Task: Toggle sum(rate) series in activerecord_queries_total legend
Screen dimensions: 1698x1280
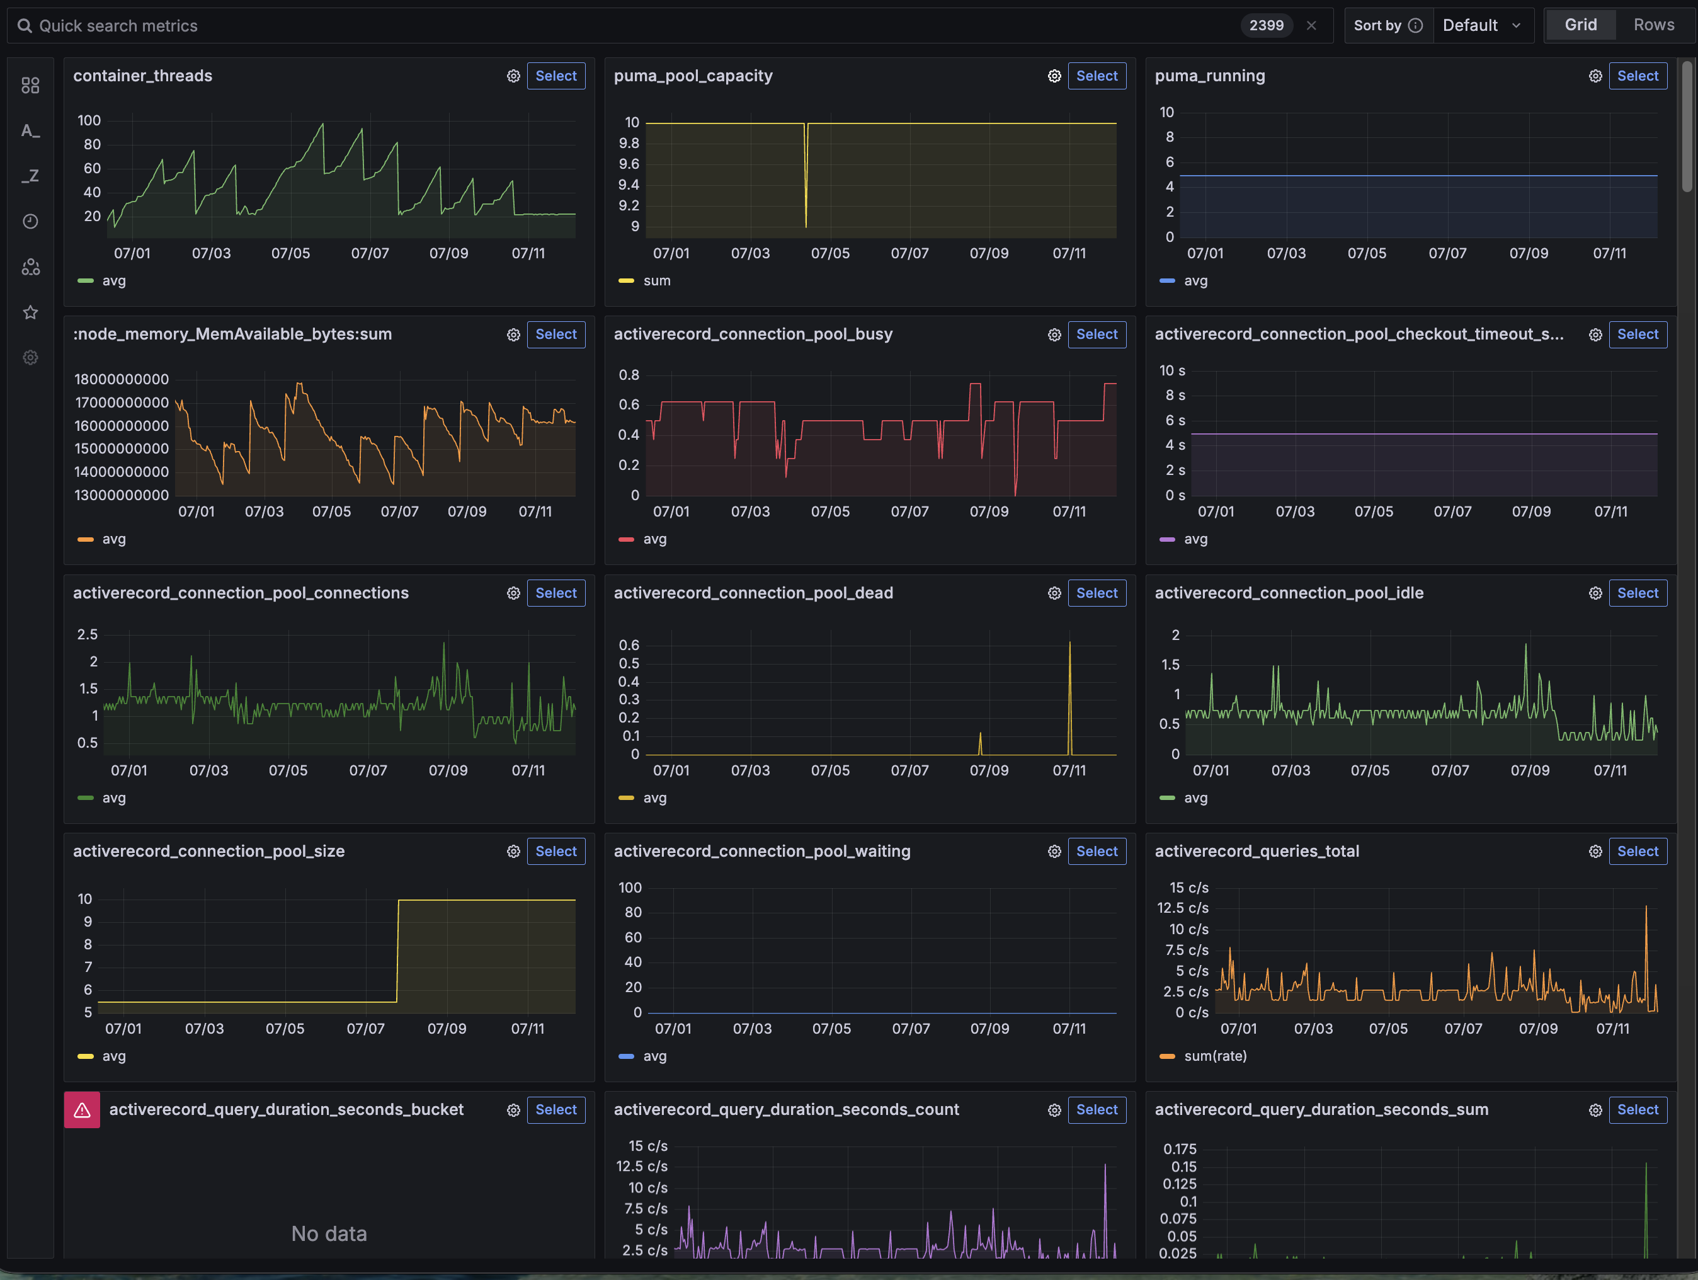Action: click(1214, 1056)
